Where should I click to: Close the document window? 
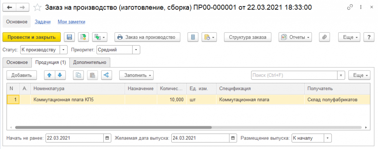(371, 7)
